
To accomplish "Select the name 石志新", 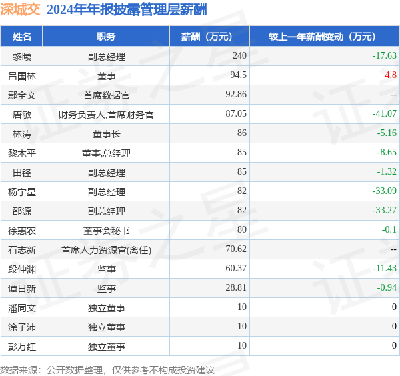I will point(22,250).
